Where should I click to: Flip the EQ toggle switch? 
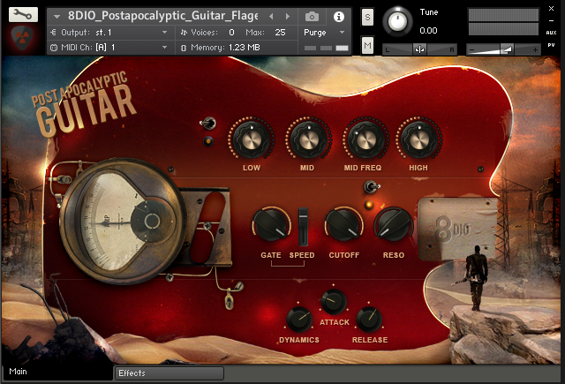click(208, 124)
